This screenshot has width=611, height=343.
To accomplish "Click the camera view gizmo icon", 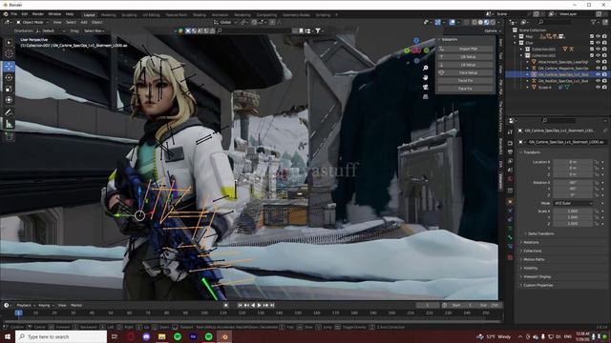I will 426,87.
